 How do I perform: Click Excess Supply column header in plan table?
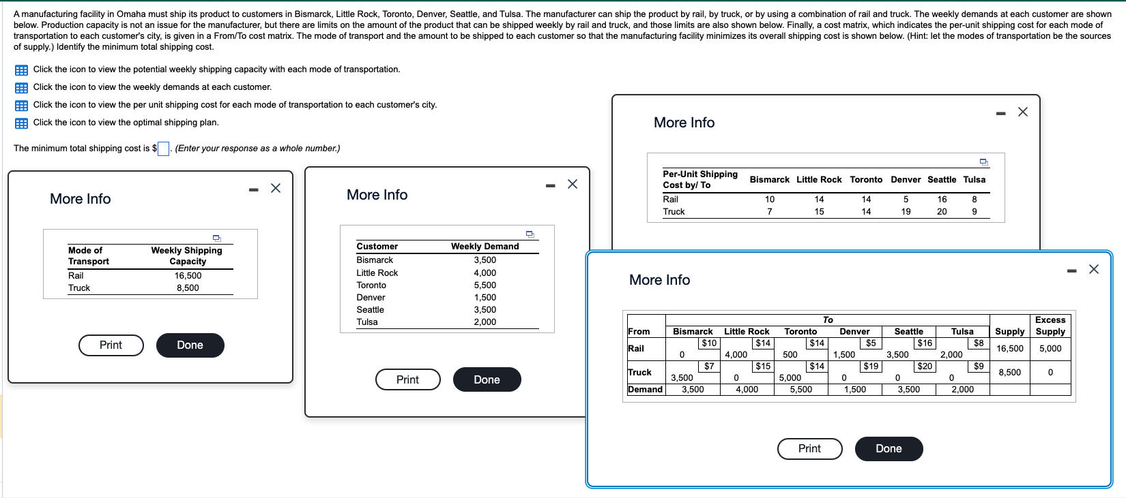(1050, 326)
